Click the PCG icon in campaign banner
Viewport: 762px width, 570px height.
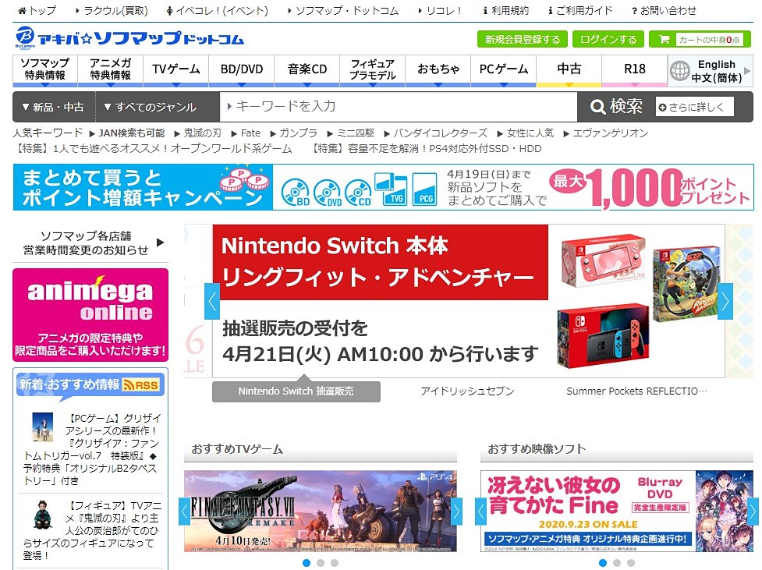(x=425, y=189)
